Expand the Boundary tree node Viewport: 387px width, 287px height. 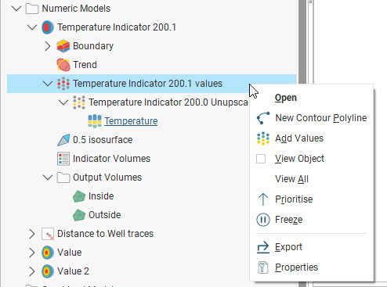point(48,46)
